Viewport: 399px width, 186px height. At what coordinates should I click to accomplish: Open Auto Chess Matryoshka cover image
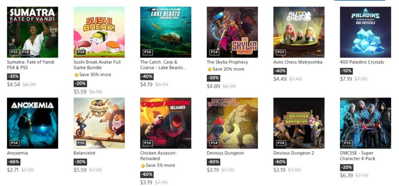[299, 32]
